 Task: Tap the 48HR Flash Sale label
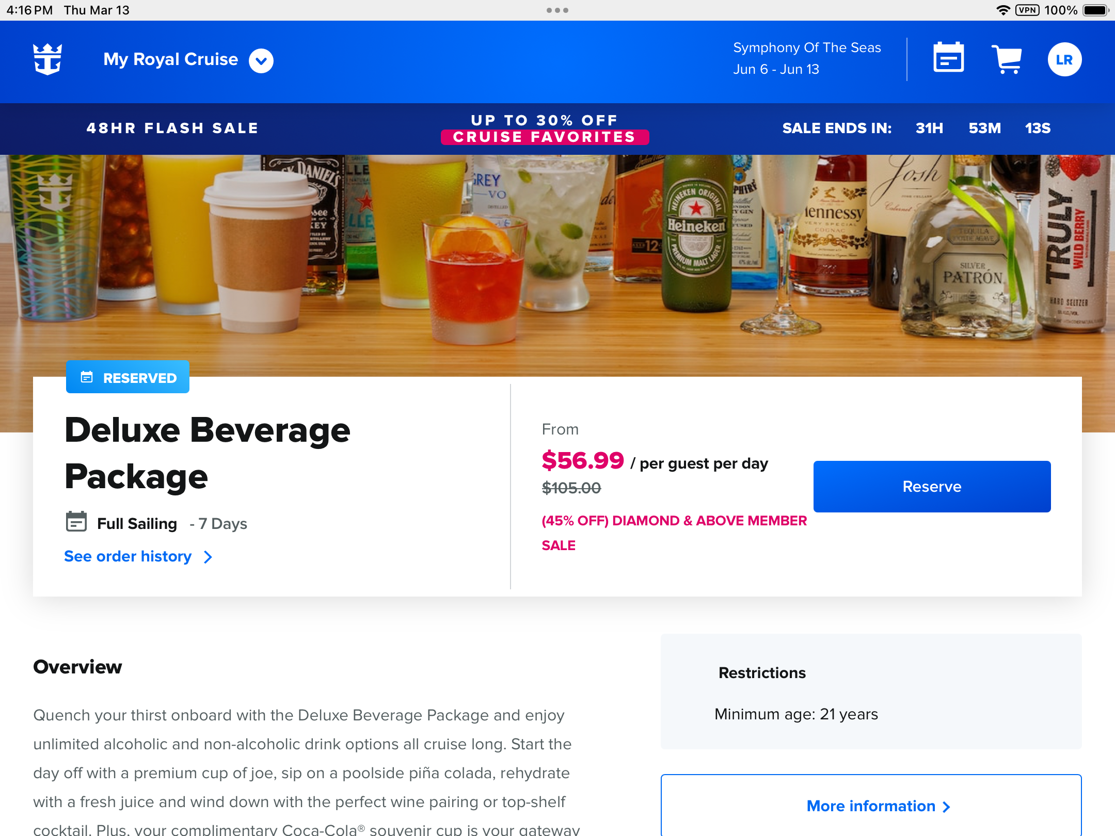point(172,128)
